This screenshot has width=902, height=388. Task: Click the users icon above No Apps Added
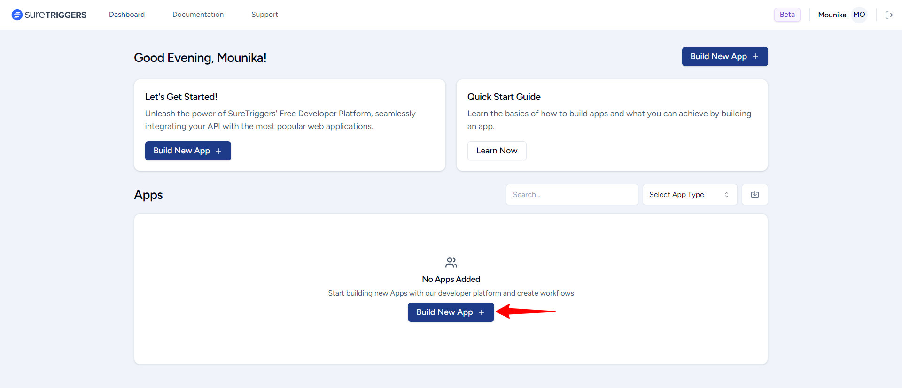pos(451,262)
